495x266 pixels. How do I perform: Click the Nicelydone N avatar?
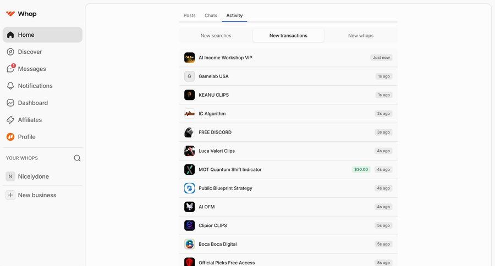point(10,176)
